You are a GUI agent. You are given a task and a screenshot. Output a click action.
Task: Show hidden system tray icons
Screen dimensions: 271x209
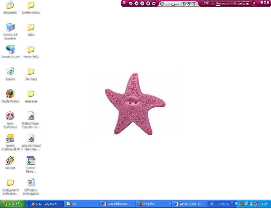coord(237,204)
